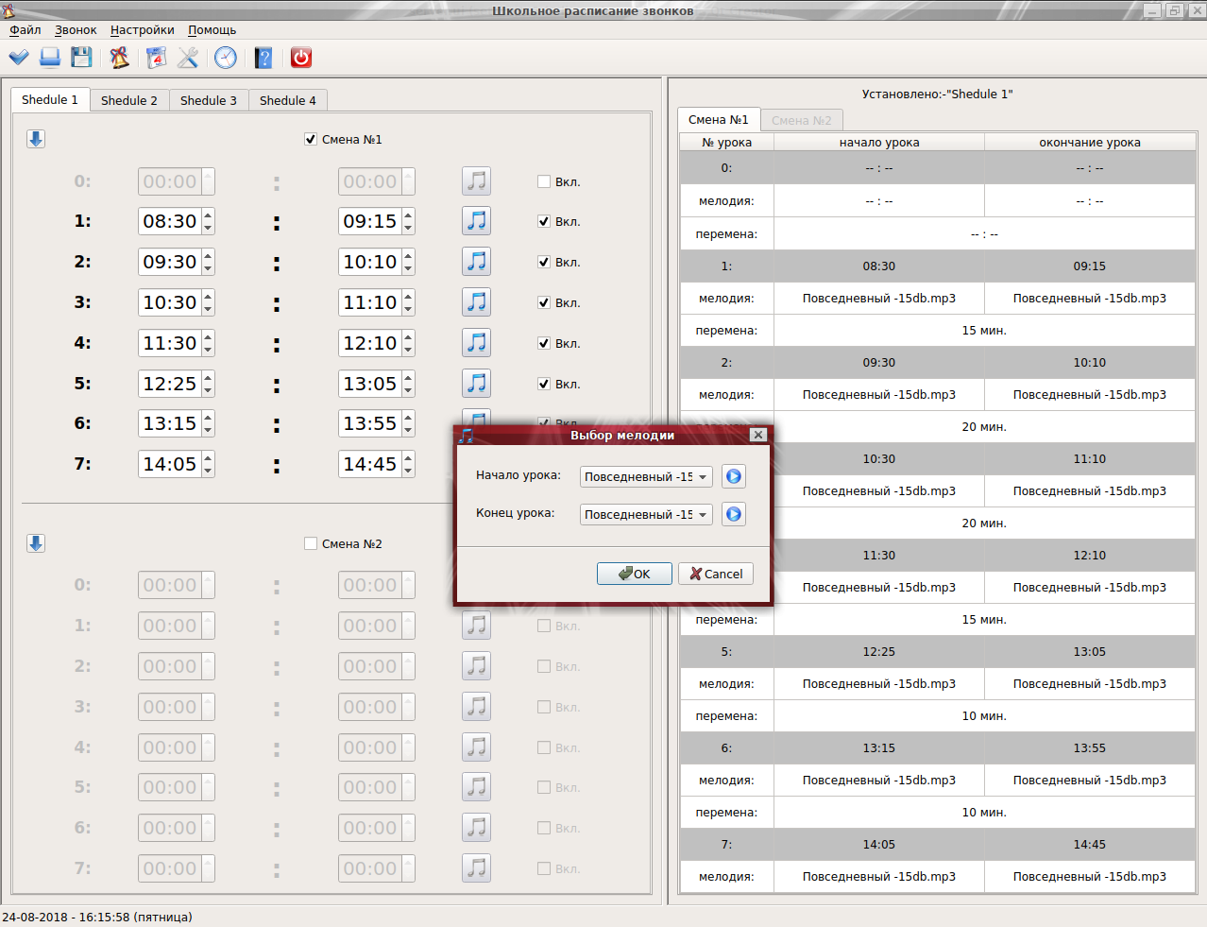Confirm melody selection with OK
Screen dimensions: 1207x927
pos(634,574)
